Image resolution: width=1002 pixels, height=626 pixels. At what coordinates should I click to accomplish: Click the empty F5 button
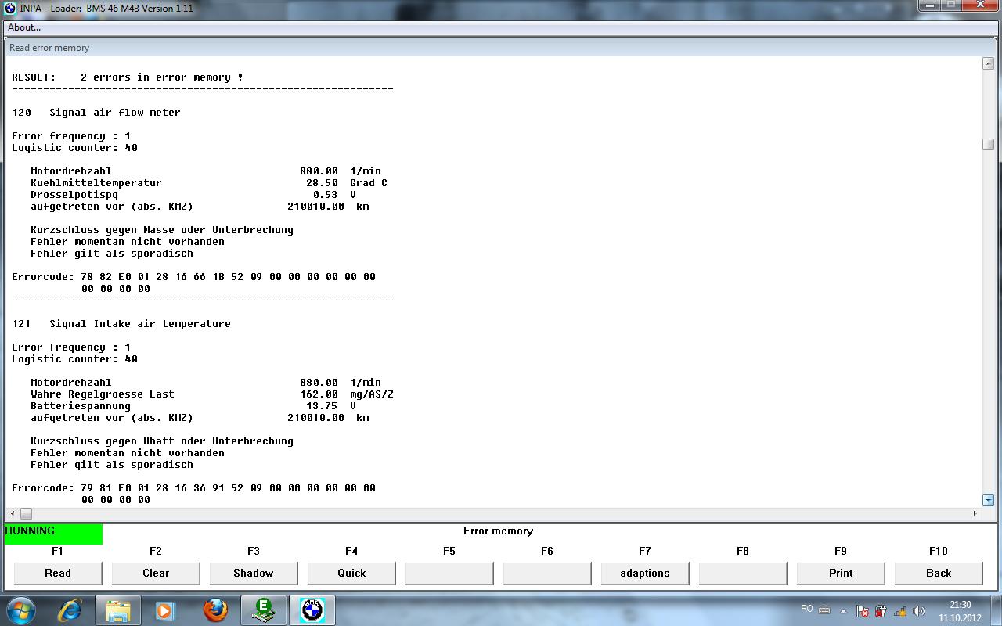449,573
